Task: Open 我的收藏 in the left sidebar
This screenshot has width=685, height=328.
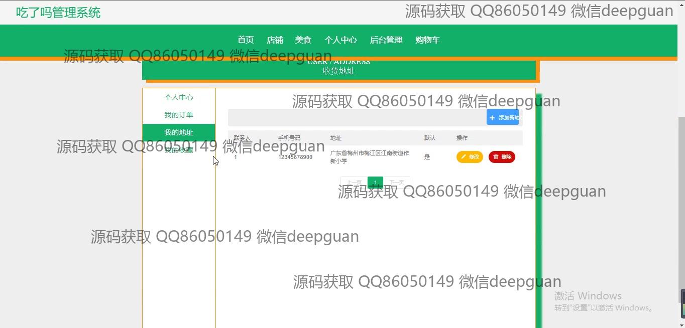Action: coord(179,150)
